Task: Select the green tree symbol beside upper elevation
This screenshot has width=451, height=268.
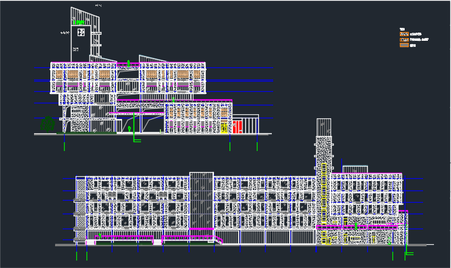Action: point(48,124)
